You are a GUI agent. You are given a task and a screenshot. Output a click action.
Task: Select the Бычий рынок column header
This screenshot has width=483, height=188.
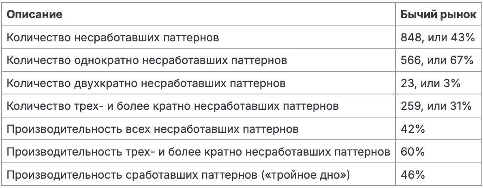[x=438, y=14]
